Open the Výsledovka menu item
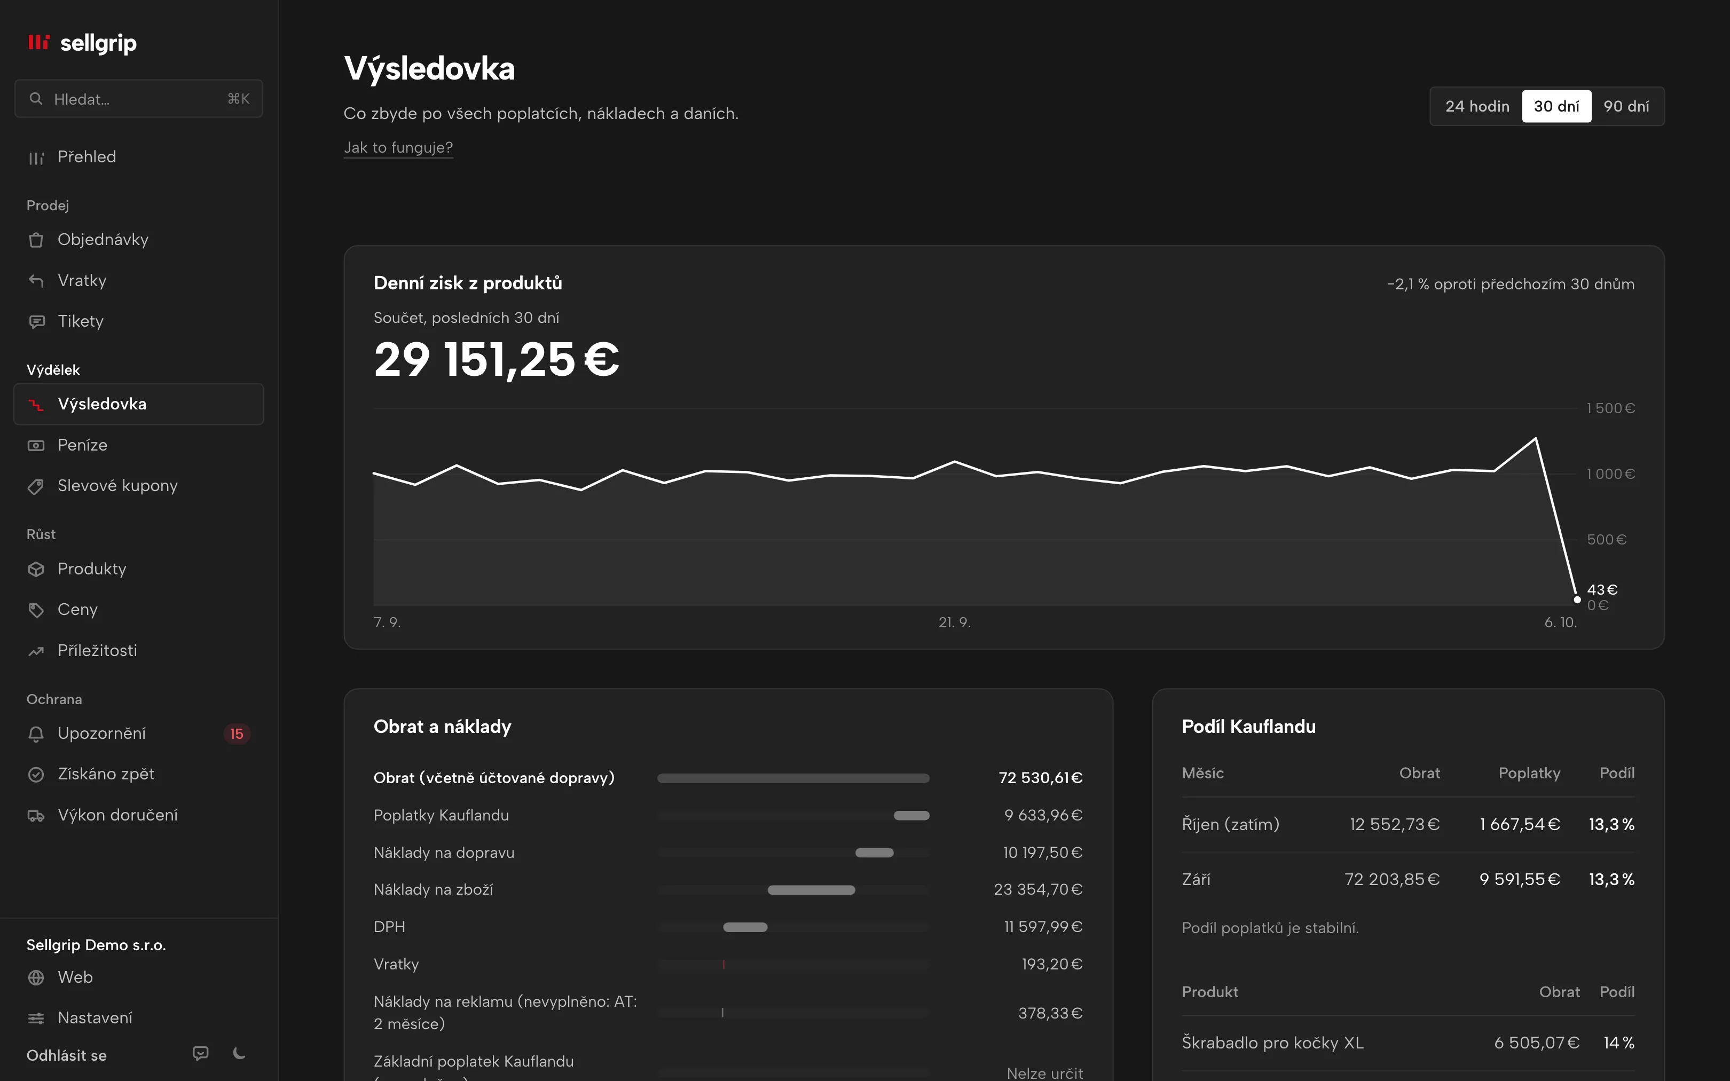Viewport: 1730px width, 1081px height. [x=139, y=404]
